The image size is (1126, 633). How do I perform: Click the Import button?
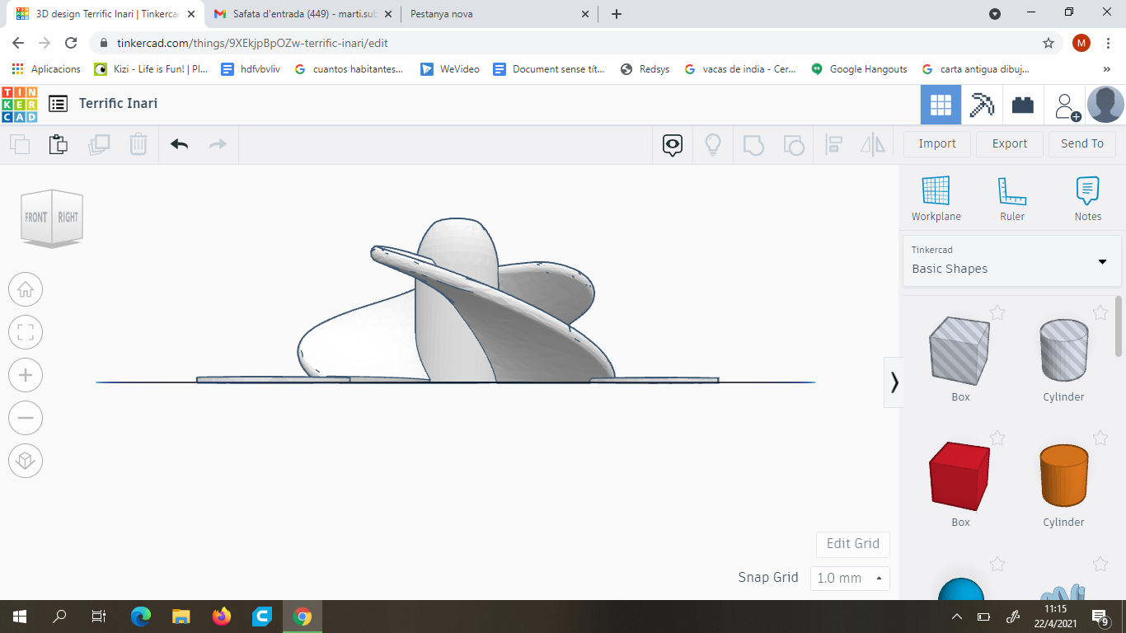[937, 143]
